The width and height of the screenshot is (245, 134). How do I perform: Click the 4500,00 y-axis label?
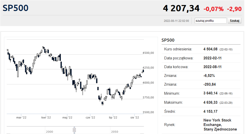(x=148, y=53)
